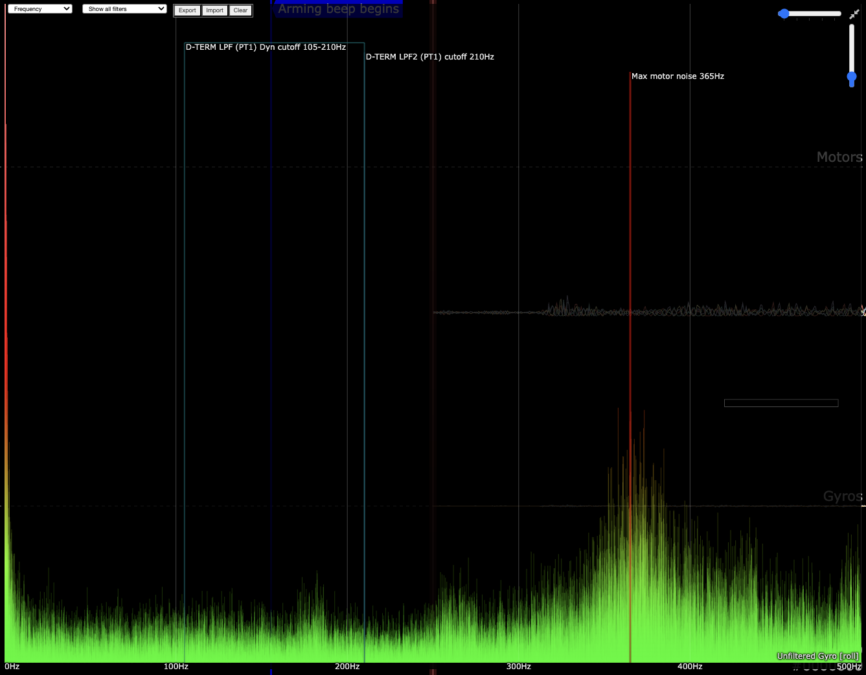The height and width of the screenshot is (675, 866).
Task: Click the D-TERM LPF Dyn cutoff label
Action: coord(266,47)
